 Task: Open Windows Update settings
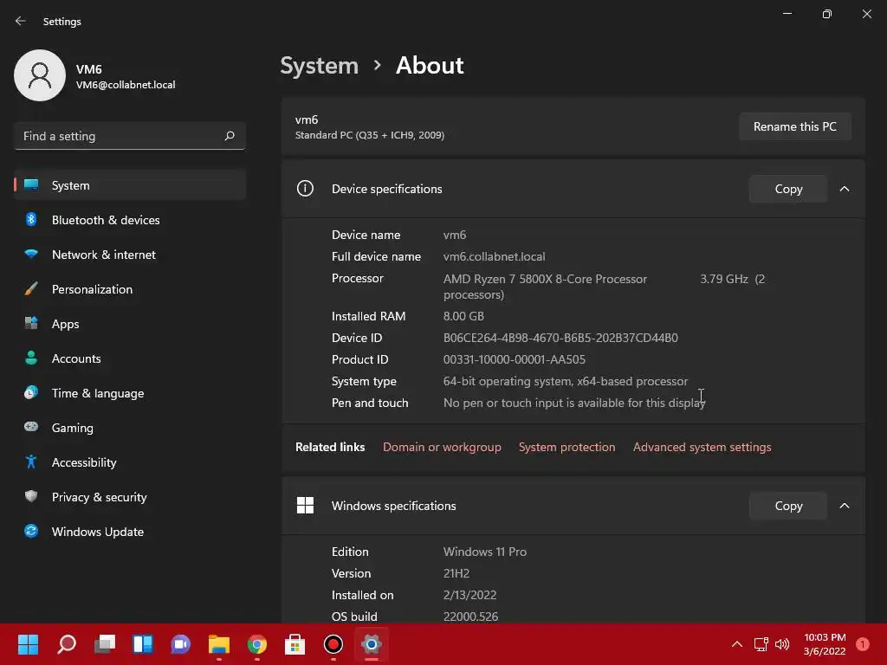click(x=130, y=532)
